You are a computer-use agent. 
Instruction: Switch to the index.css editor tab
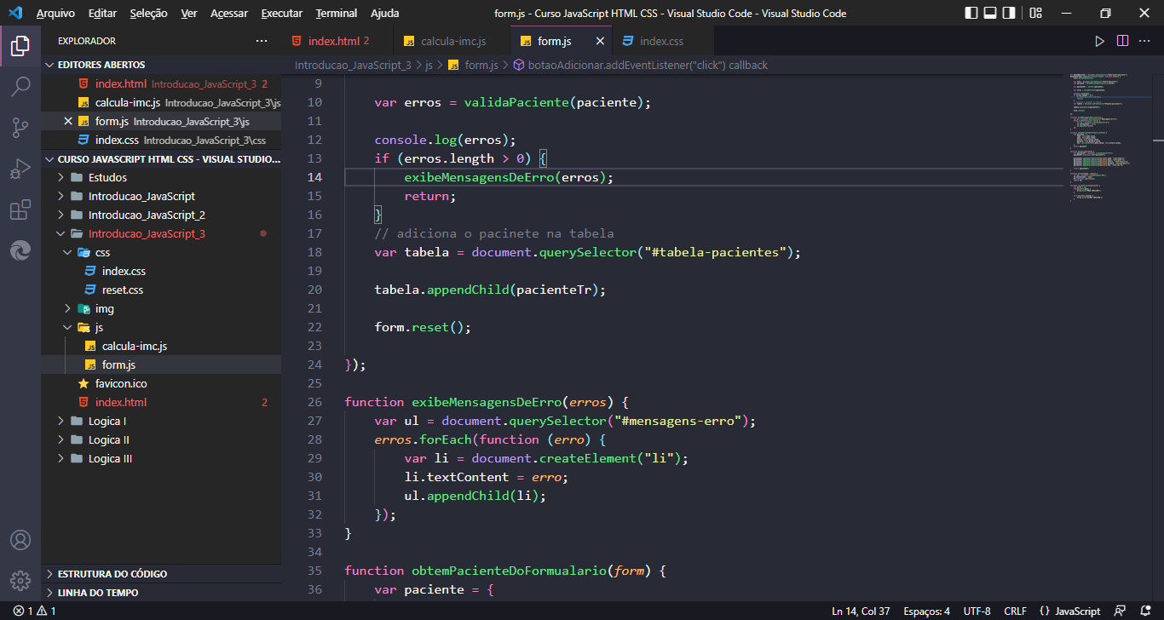click(661, 41)
